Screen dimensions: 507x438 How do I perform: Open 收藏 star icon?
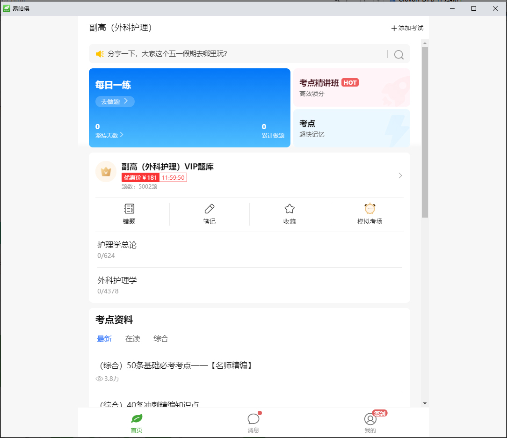pyautogui.click(x=290, y=209)
